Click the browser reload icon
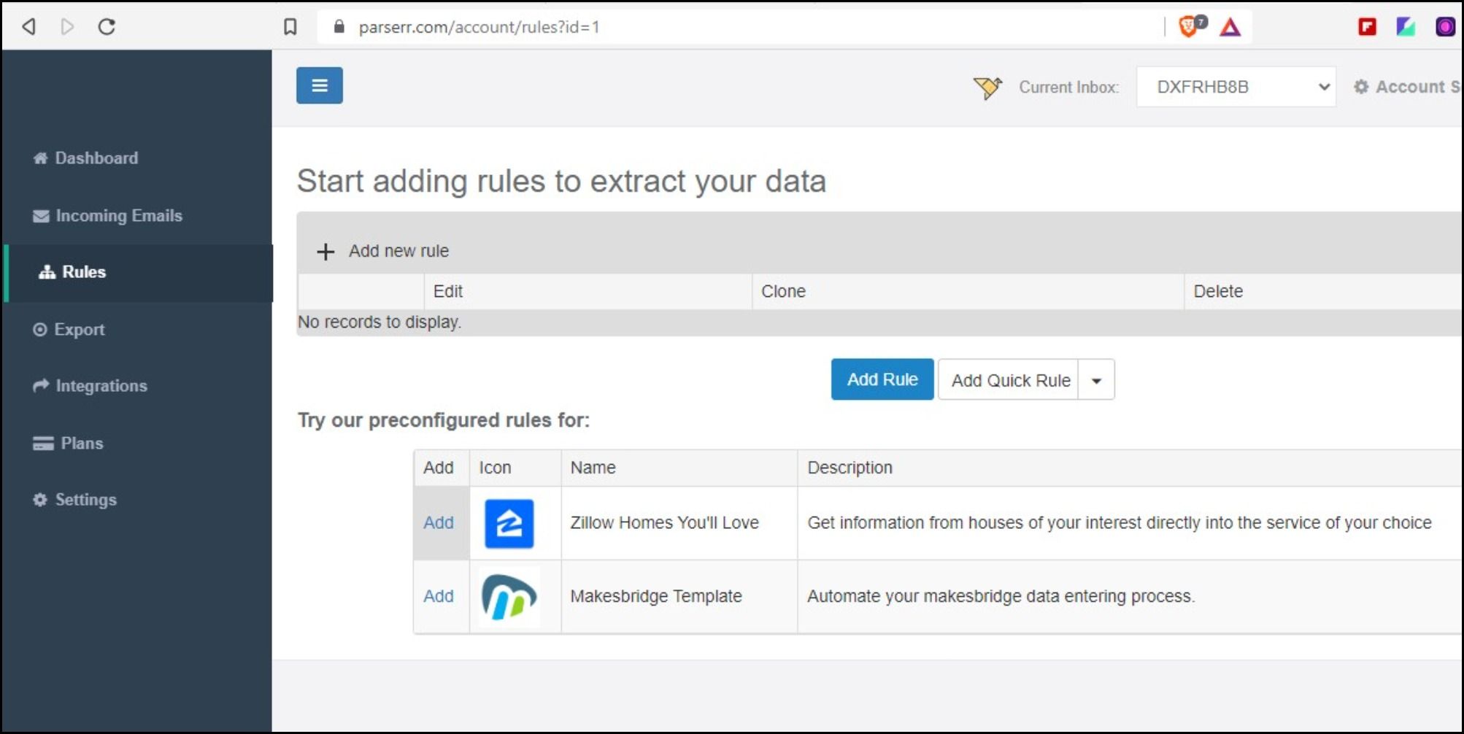The width and height of the screenshot is (1464, 734). pos(107,27)
